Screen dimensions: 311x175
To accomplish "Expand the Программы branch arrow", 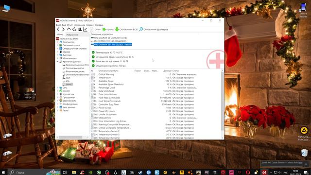I will click(58, 97).
